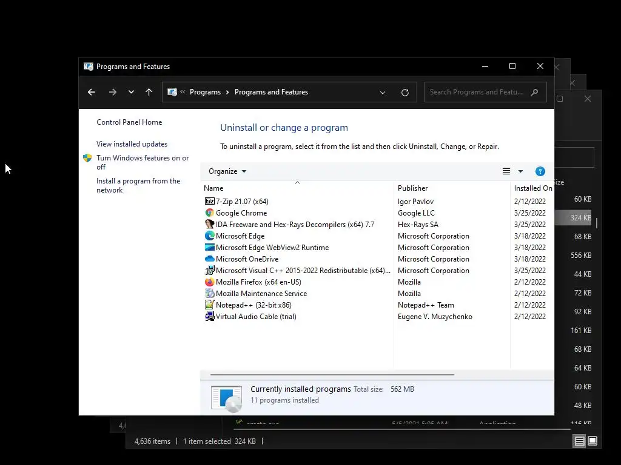Screen dimensions: 621x465
Task: Click the Mozilla Maintenance Service icon
Action: click(x=209, y=294)
